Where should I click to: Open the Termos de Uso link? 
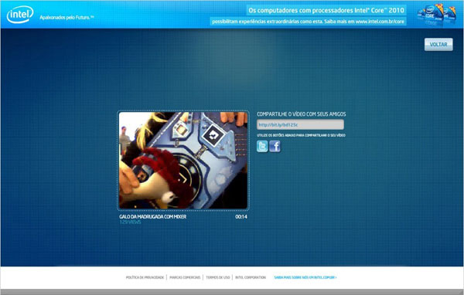click(218, 277)
